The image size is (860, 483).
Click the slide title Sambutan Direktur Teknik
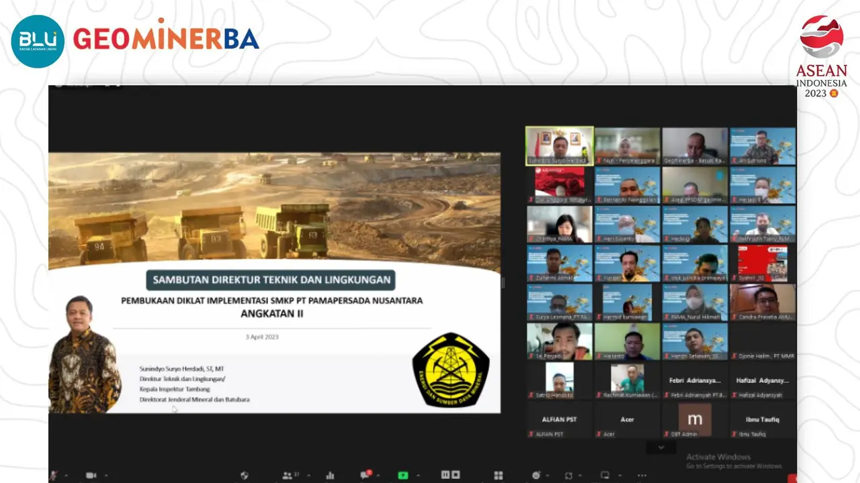[x=271, y=279]
